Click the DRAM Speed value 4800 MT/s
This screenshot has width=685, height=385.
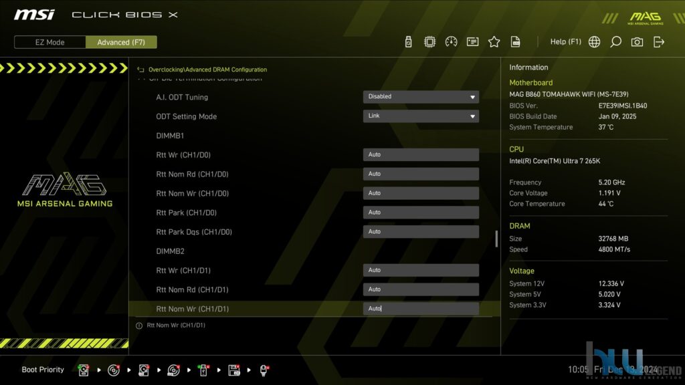pos(614,249)
